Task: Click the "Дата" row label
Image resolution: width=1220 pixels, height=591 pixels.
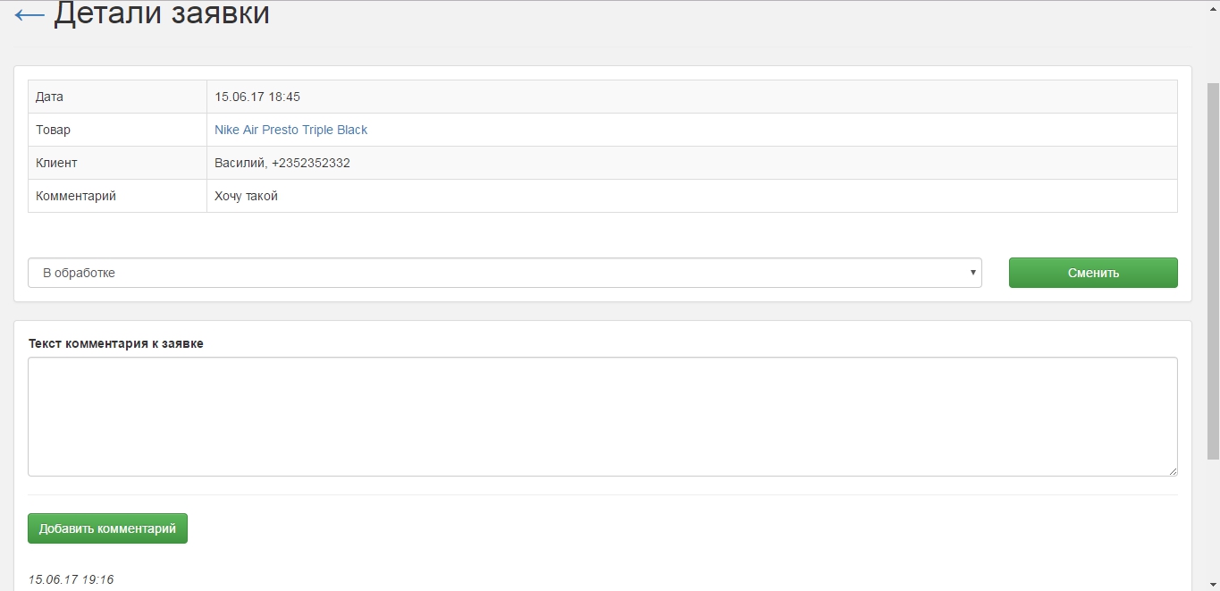Action: (50, 97)
